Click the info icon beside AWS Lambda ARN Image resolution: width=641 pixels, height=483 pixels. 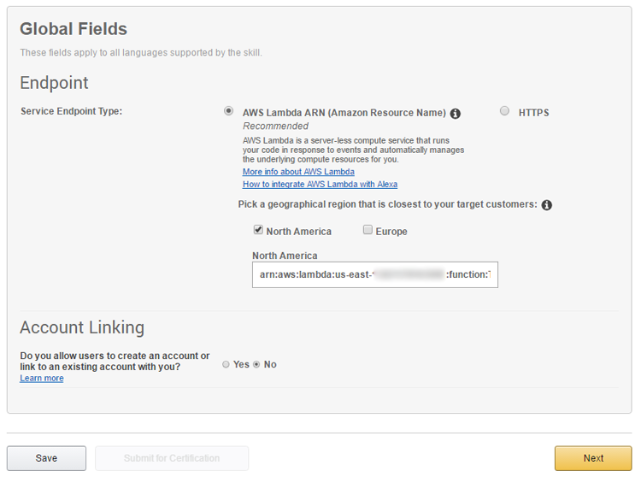[x=456, y=113]
